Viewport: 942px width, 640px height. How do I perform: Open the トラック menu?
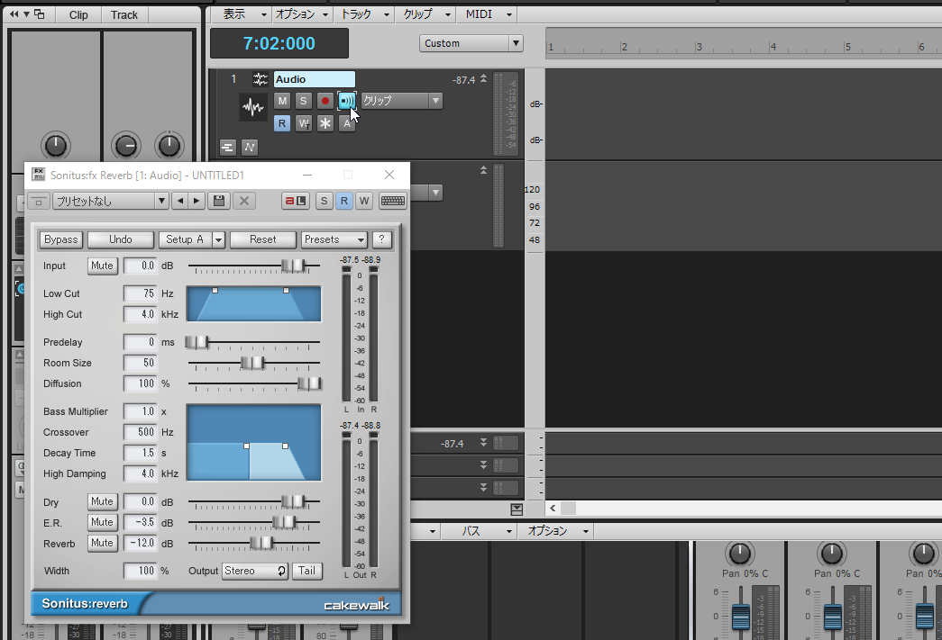pyautogui.click(x=365, y=14)
